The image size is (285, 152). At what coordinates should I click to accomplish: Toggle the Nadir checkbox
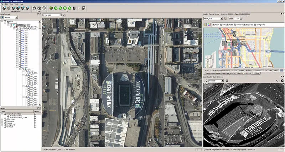[213, 25]
